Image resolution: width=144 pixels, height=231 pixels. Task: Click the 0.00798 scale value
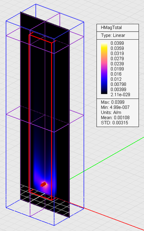(x=118, y=84)
